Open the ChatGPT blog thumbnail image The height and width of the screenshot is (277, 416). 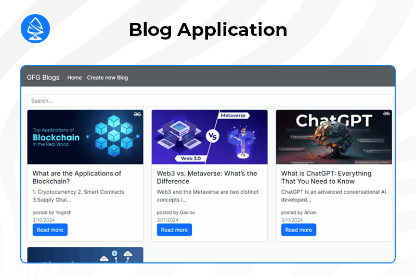click(334, 137)
